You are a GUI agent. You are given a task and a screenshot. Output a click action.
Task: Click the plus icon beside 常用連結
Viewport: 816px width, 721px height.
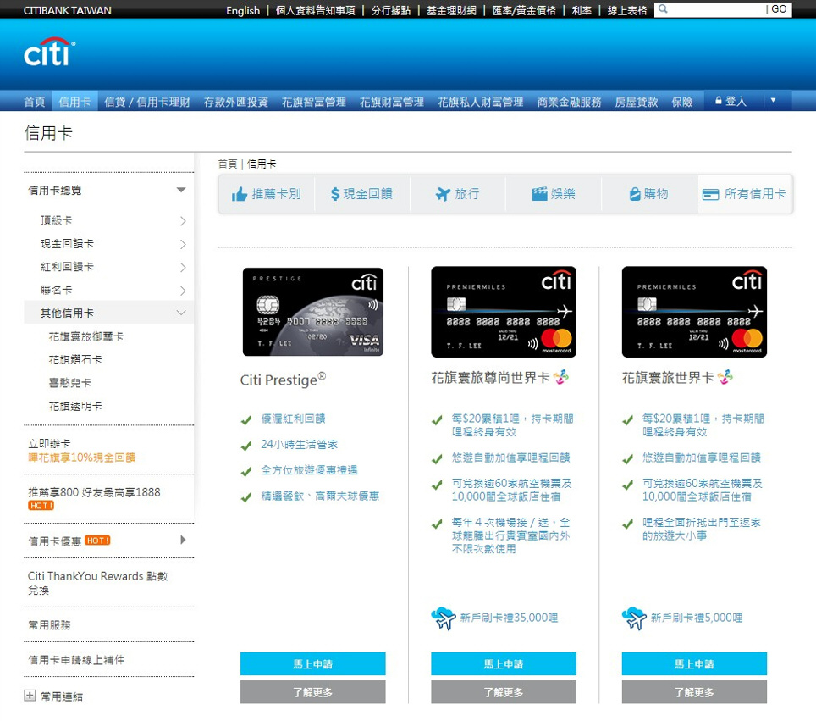[x=30, y=696]
